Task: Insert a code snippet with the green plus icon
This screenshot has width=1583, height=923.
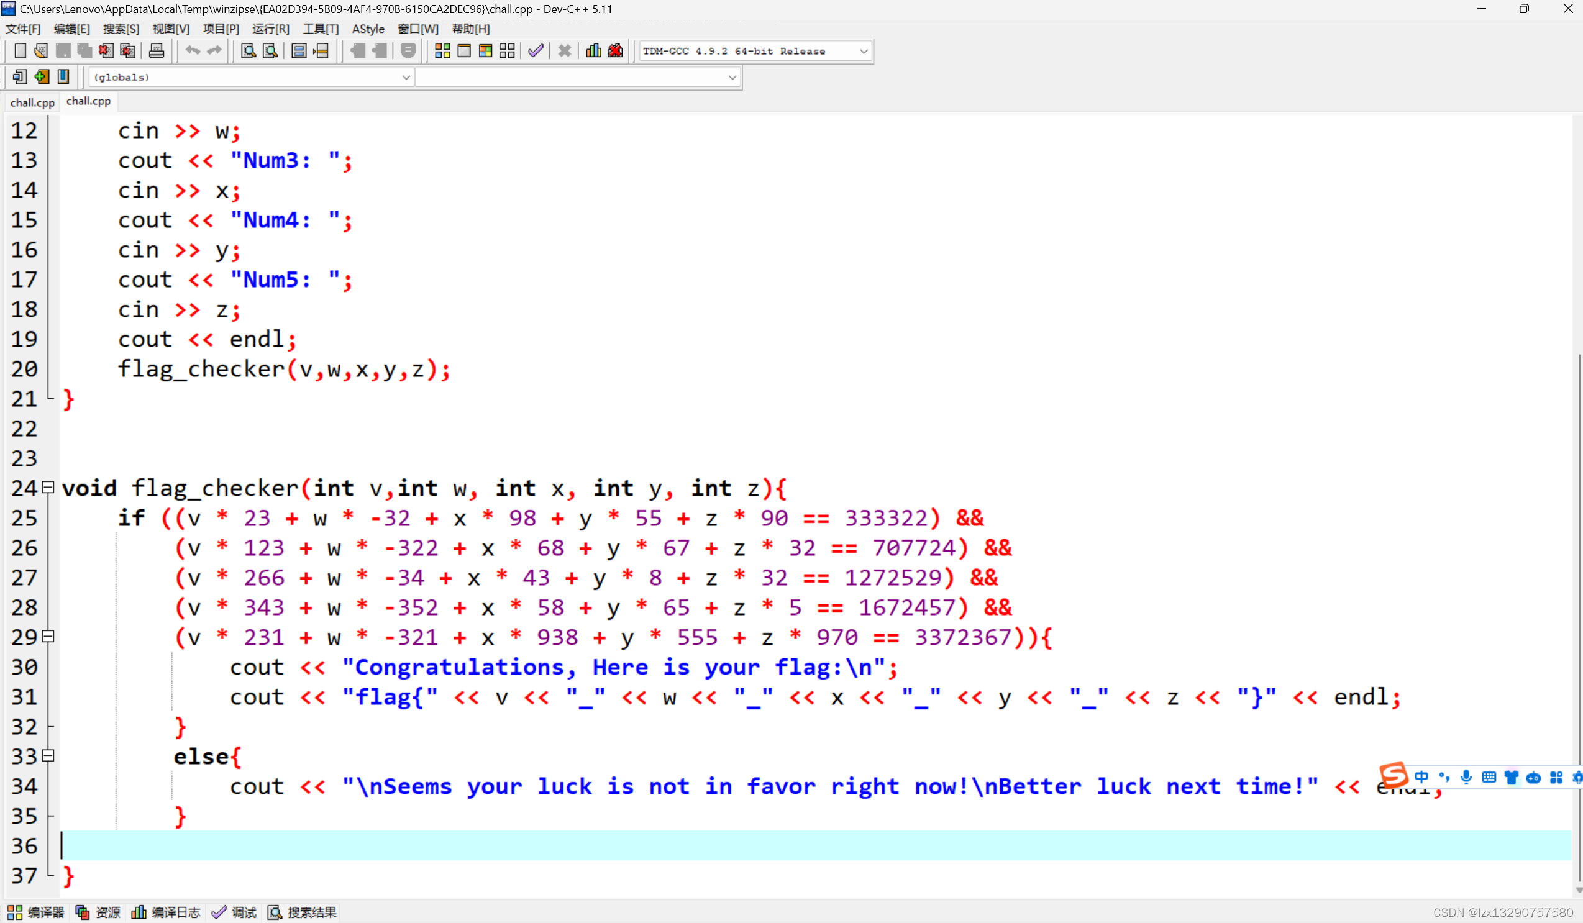Action: click(42, 76)
